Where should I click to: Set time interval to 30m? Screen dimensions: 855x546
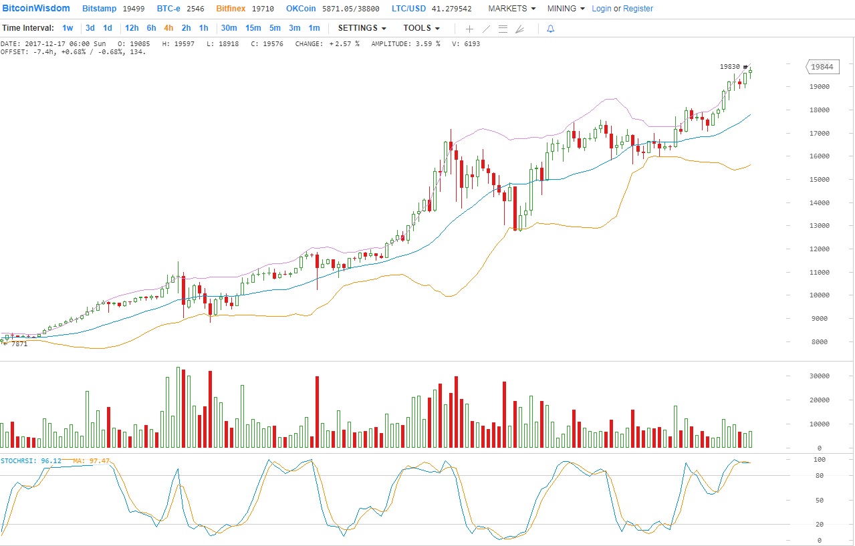[x=229, y=28]
